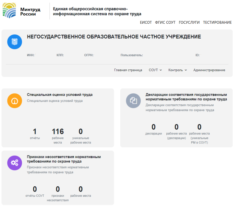
Task: Click the ID label
Action: click(197, 55)
